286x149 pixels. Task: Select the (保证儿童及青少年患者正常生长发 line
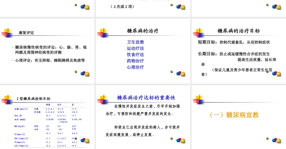click(x=242, y=70)
